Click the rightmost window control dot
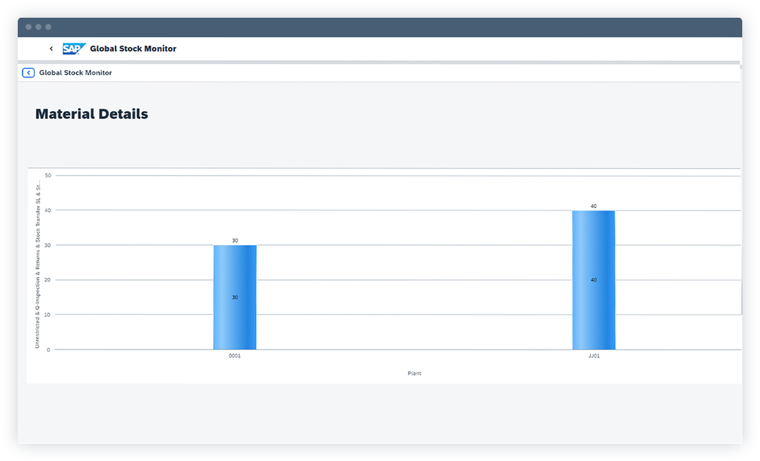Image resolution: width=760 pixels, height=461 pixels. [x=47, y=27]
